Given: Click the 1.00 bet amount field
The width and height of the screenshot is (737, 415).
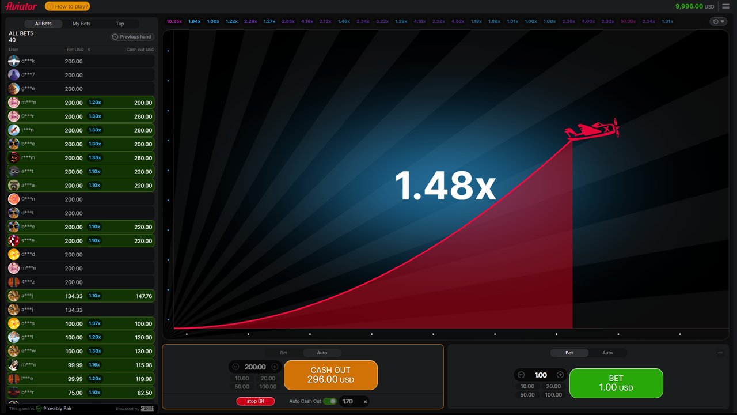Looking at the screenshot, I should click(541, 375).
